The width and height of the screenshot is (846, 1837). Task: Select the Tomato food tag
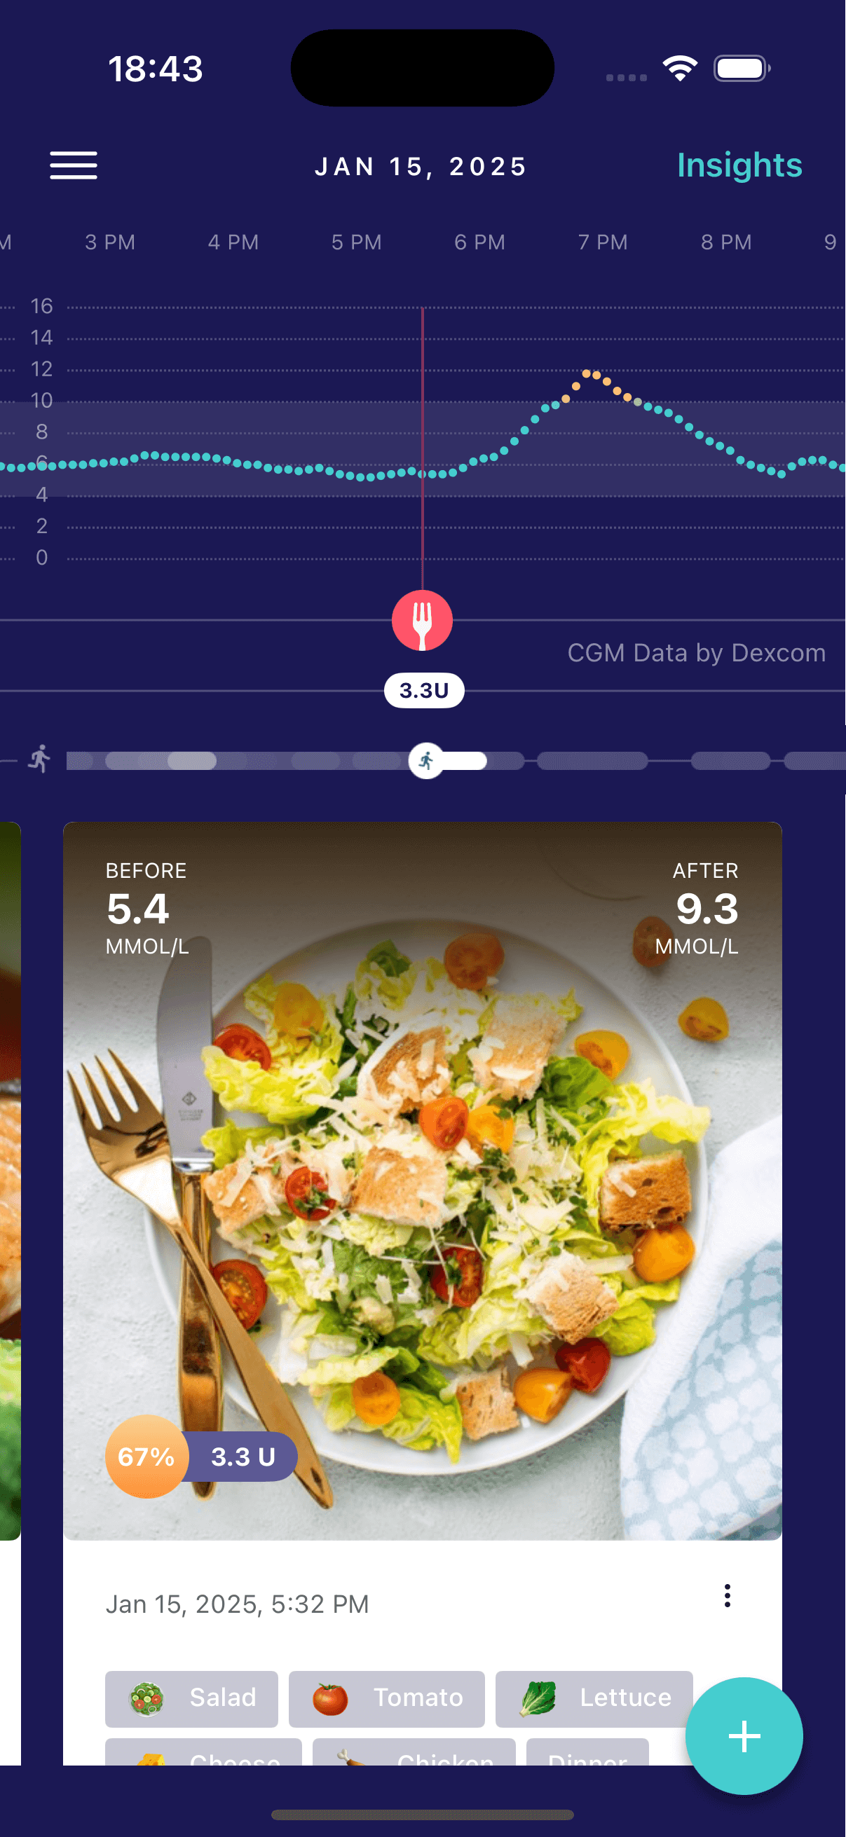(x=387, y=1698)
